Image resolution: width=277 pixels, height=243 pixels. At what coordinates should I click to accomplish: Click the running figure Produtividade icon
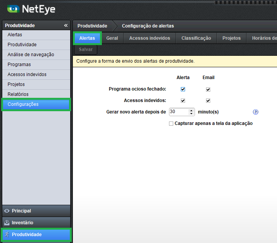tap(6, 235)
